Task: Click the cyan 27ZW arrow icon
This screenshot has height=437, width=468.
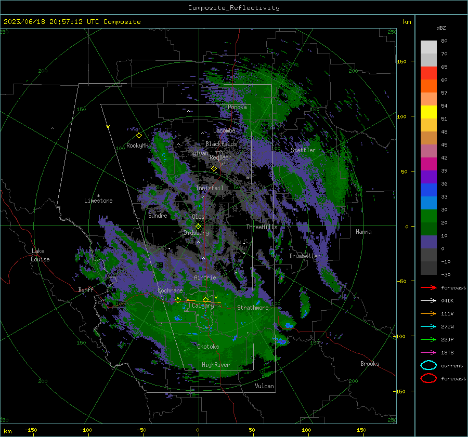Action: coord(428,327)
